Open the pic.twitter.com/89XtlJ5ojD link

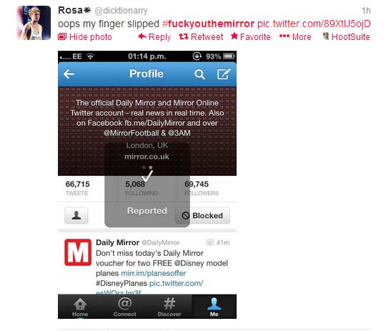314,24
